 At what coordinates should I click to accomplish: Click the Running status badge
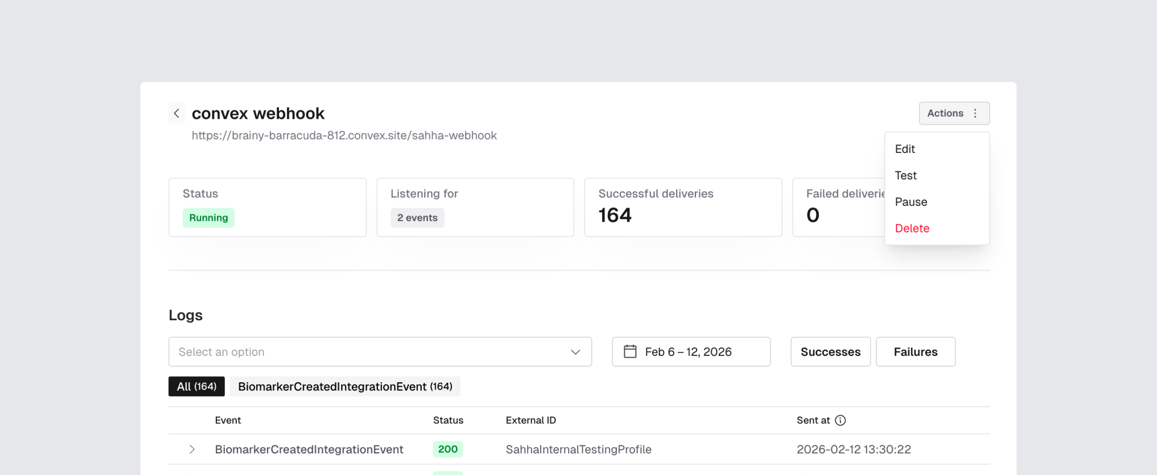209,217
